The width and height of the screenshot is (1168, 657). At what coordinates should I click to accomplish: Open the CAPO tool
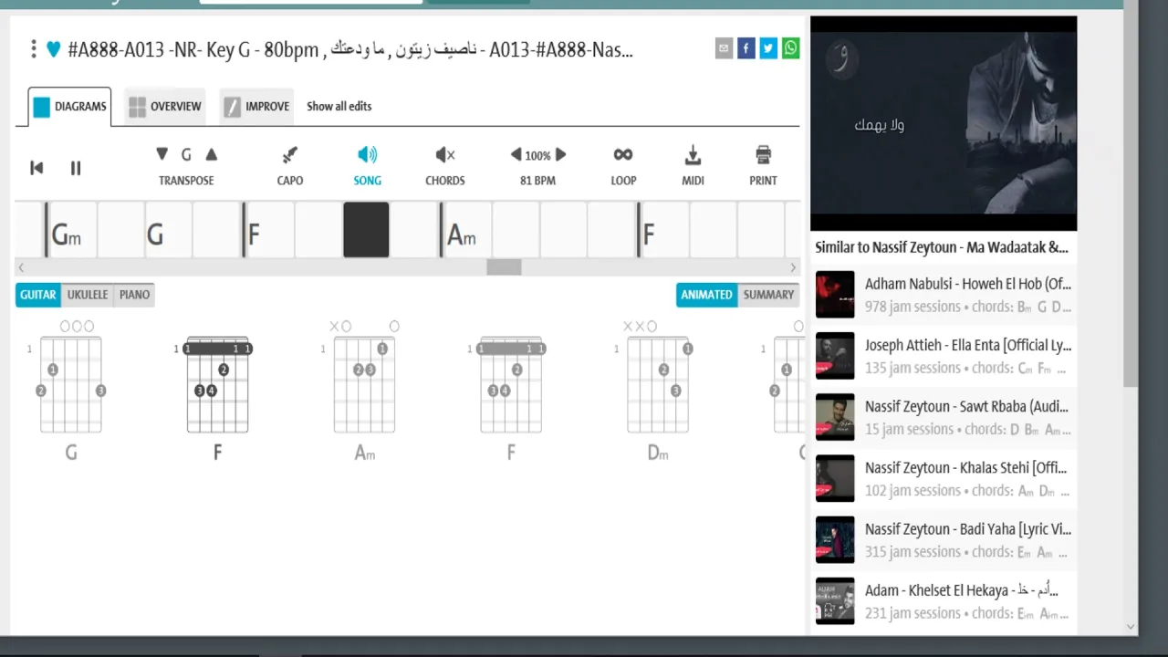pos(290,165)
